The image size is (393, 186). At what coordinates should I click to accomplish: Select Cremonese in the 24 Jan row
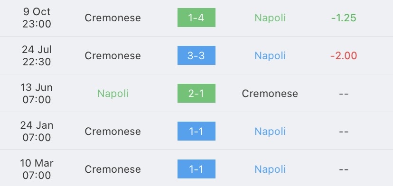coord(113,131)
